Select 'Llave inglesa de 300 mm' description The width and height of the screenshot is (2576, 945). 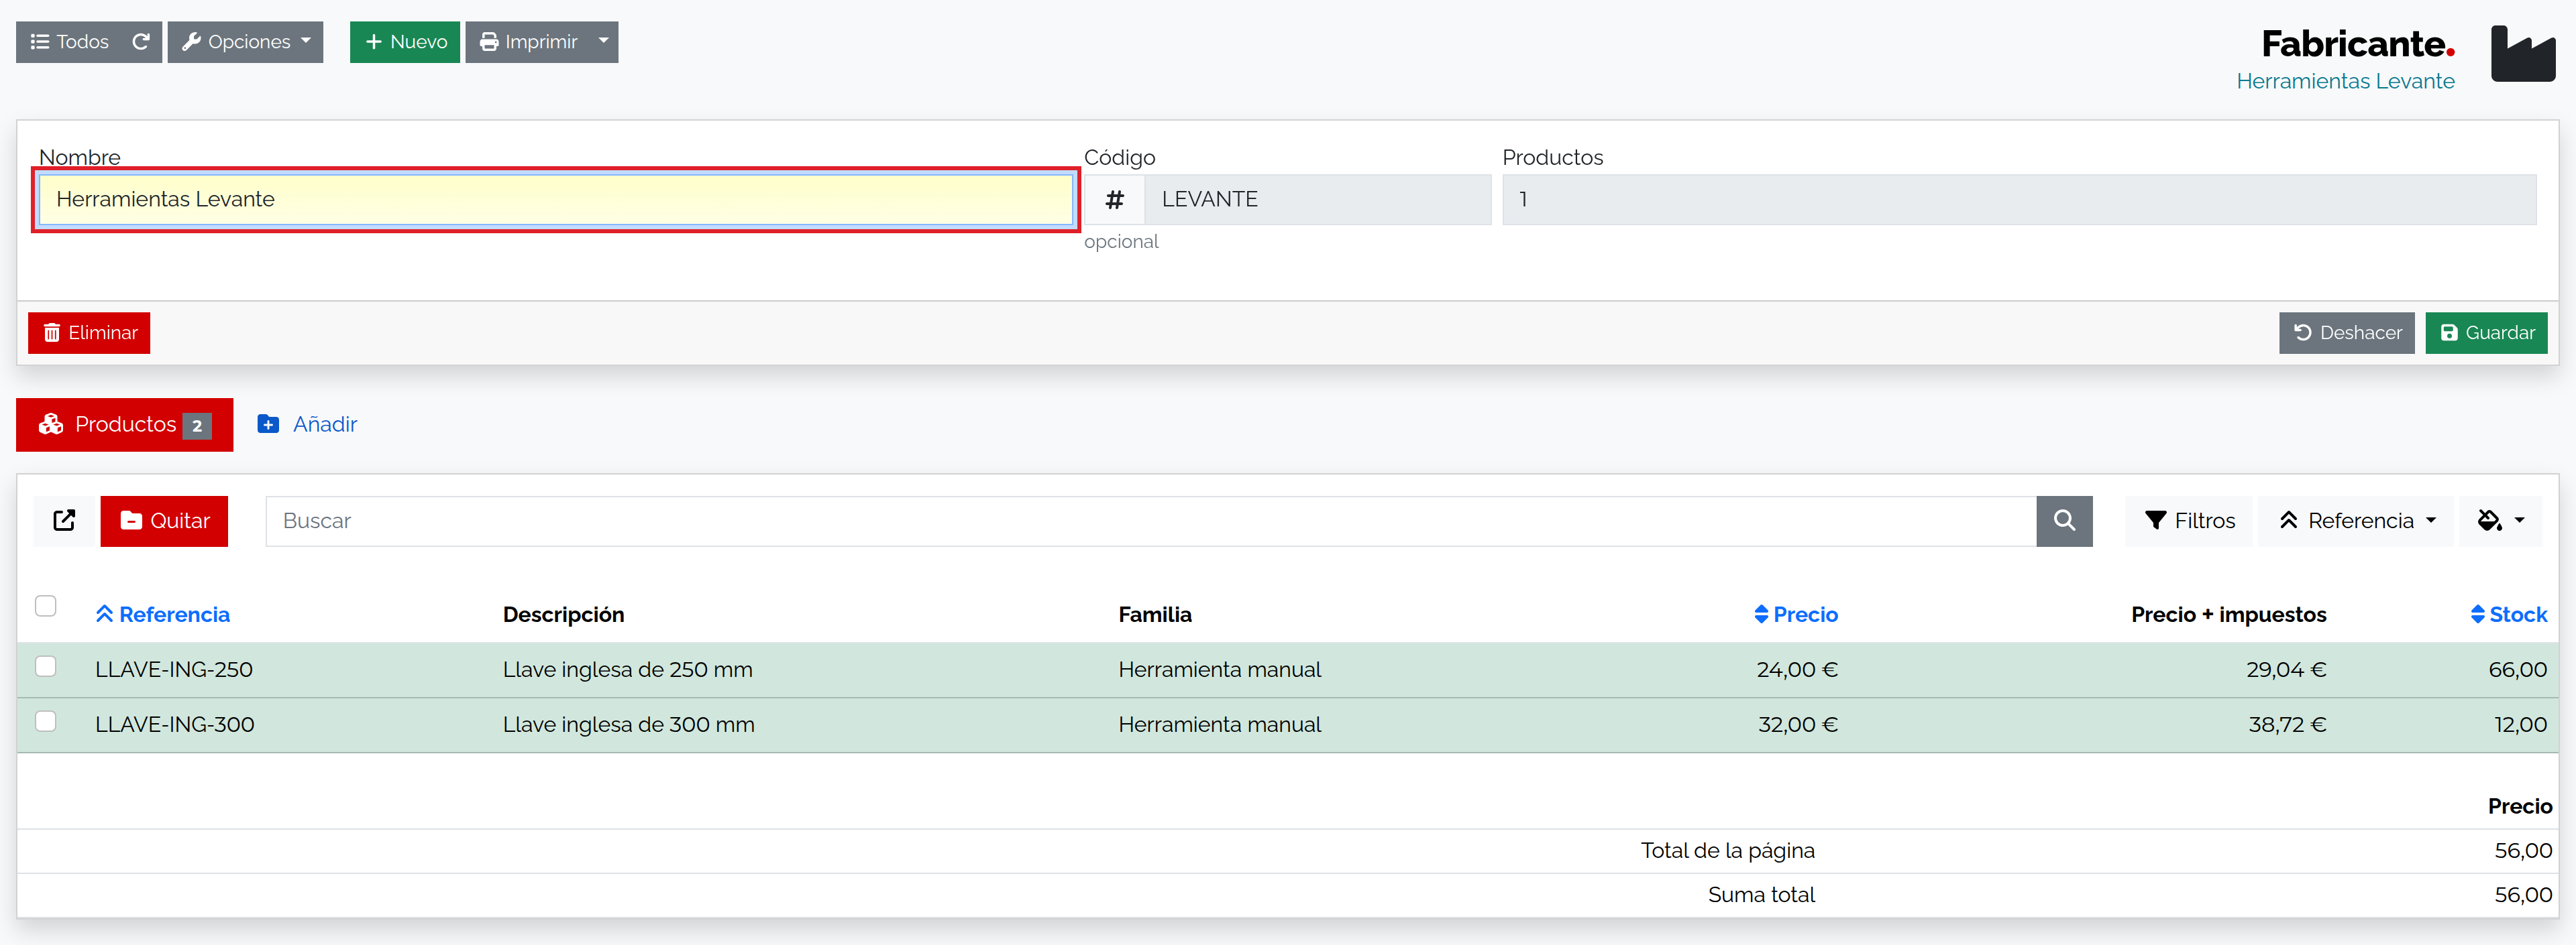pos(629,724)
